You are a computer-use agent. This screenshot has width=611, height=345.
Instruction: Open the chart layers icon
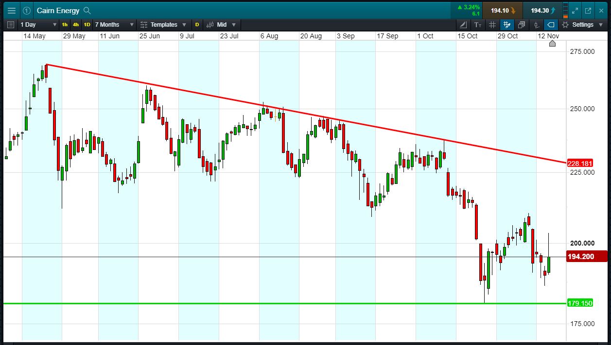pyautogui.click(x=521, y=24)
